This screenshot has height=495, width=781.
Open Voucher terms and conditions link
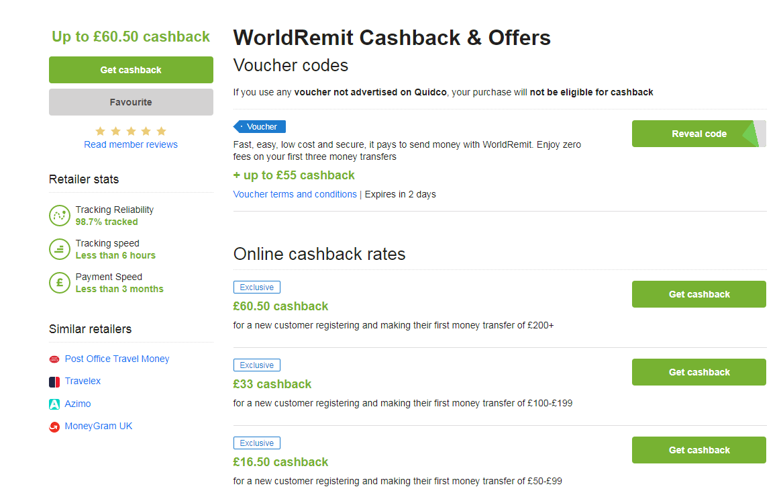[x=295, y=194]
